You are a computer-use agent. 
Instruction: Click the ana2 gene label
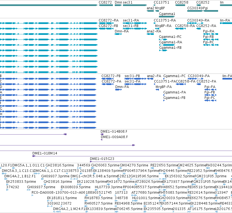150,8
